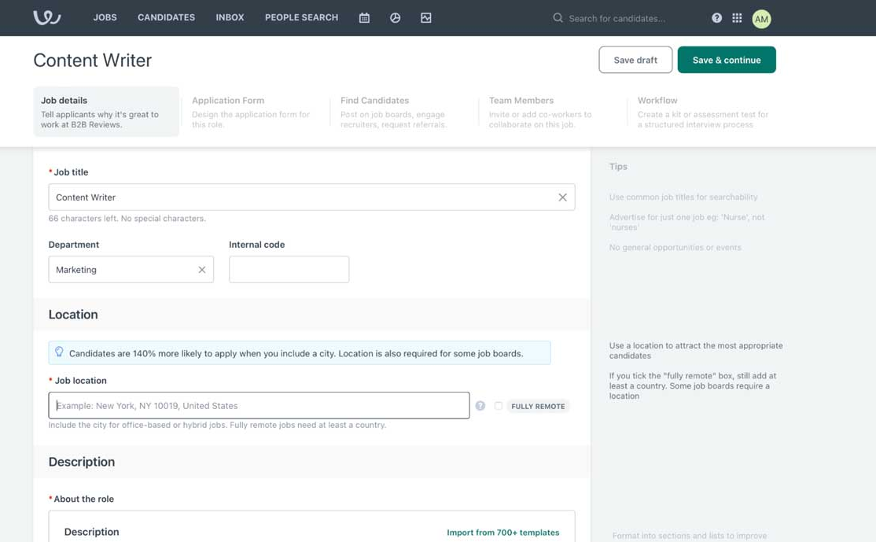Tick the Fully Remote checkbox
876x542 pixels.
pyautogui.click(x=499, y=406)
